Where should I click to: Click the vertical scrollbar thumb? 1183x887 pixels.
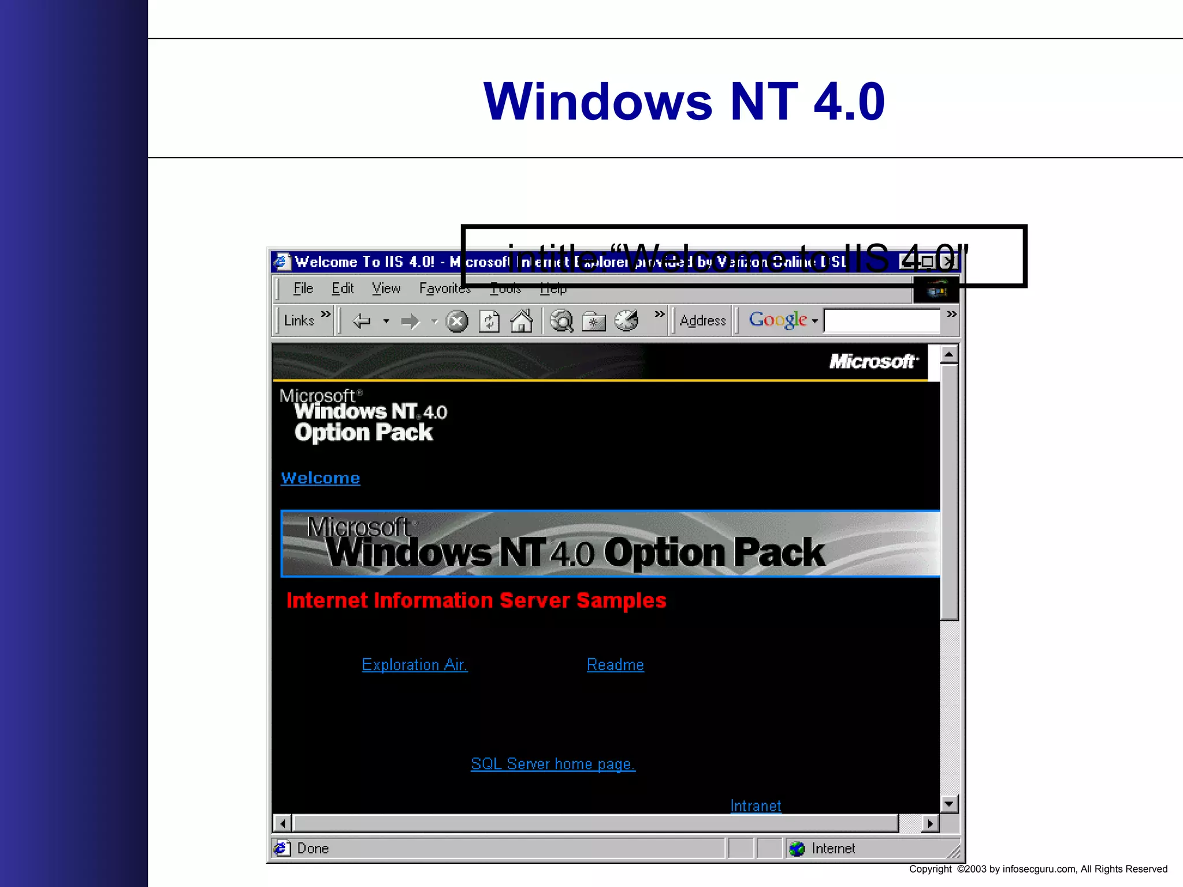coord(949,491)
